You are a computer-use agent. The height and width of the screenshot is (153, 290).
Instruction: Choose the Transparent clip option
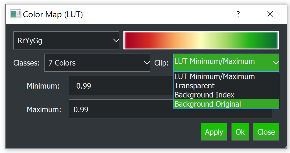pyautogui.click(x=194, y=86)
